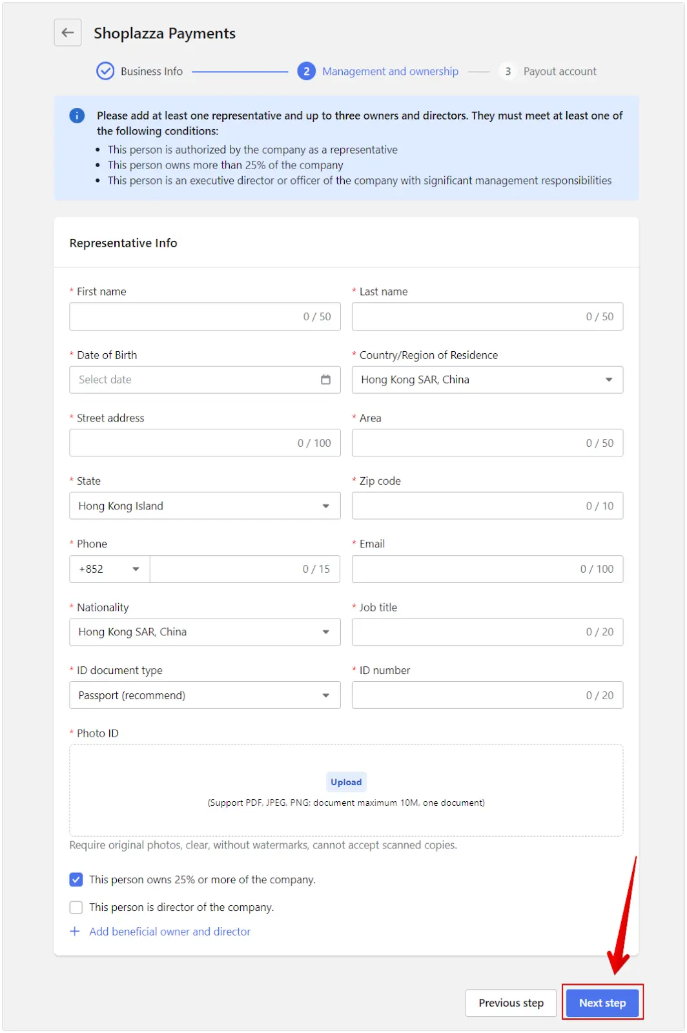Viewport: 687px width, 1033px height.
Task: Go back using the arrow button
Action: (x=68, y=32)
